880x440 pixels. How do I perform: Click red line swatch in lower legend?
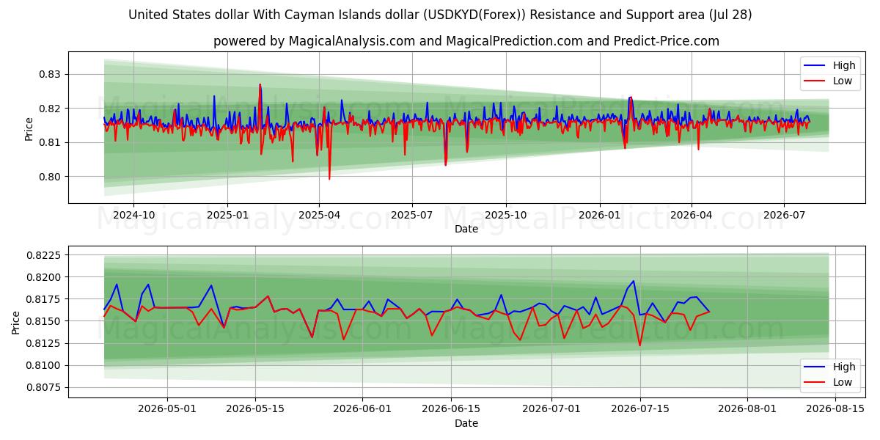click(815, 383)
